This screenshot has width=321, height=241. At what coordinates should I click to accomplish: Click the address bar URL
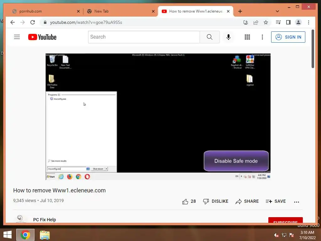coord(86,22)
